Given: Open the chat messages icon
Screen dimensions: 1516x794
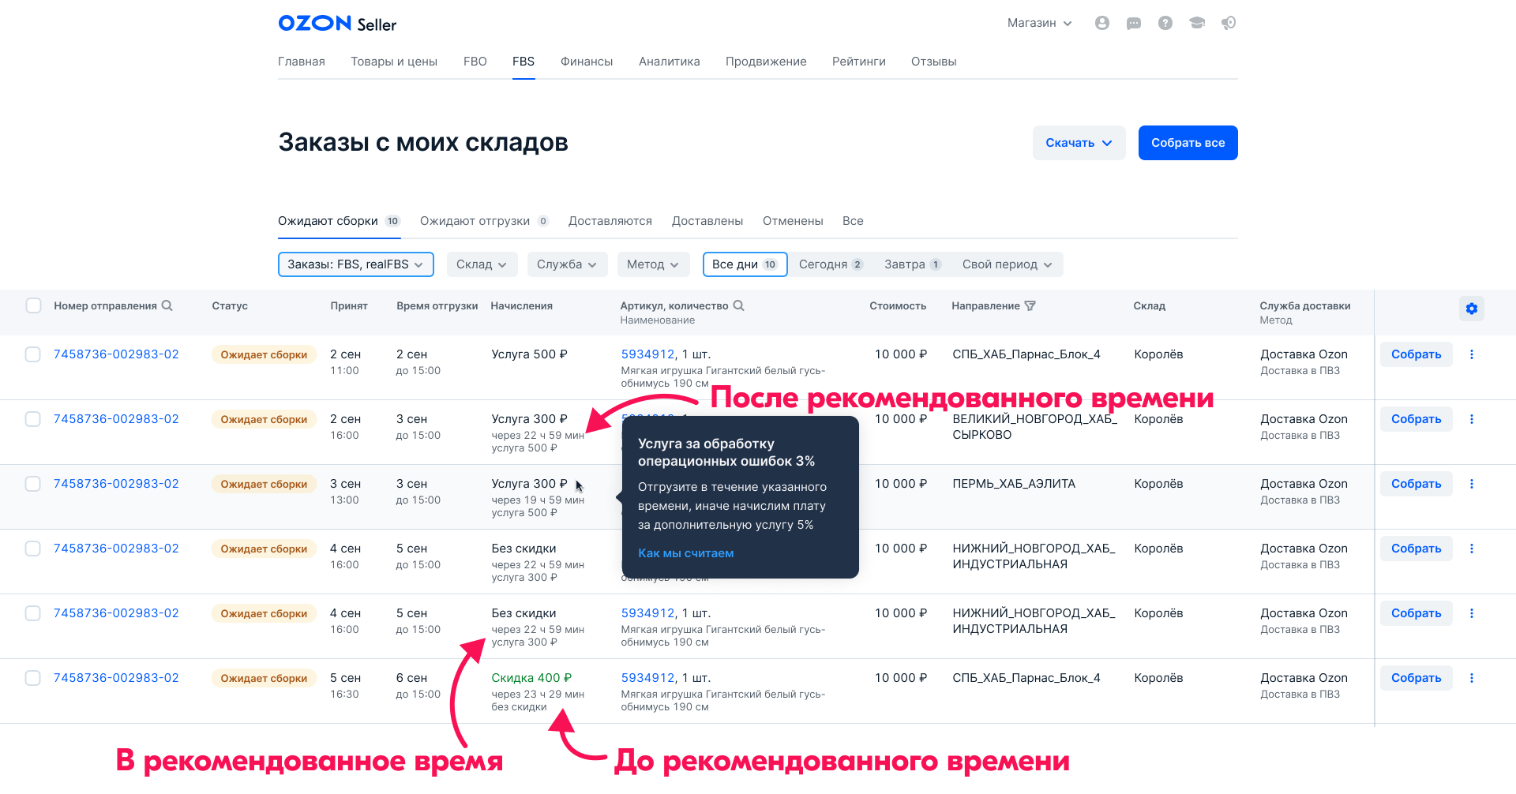Looking at the screenshot, I should click(x=1134, y=23).
